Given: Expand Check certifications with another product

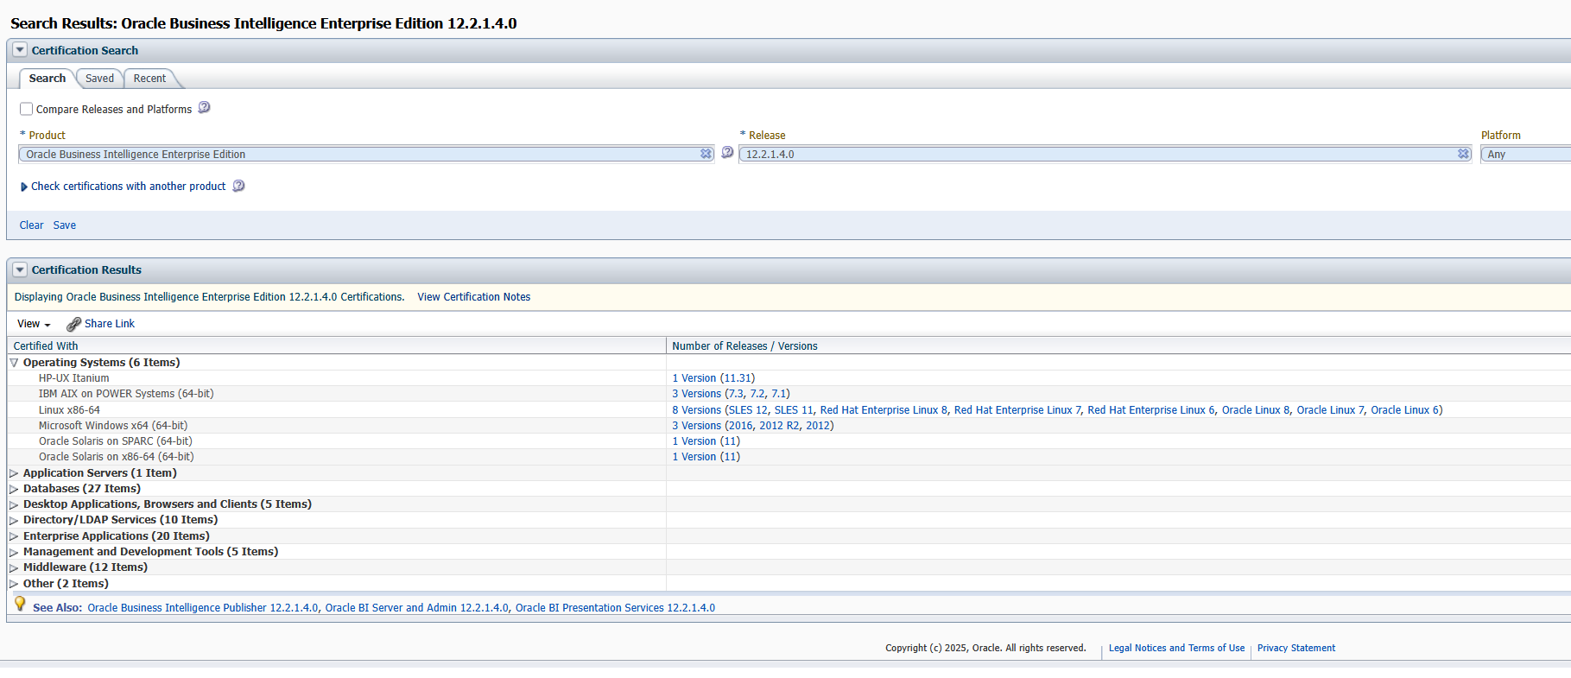Looking at the screenshot, I should coord(24,187).
